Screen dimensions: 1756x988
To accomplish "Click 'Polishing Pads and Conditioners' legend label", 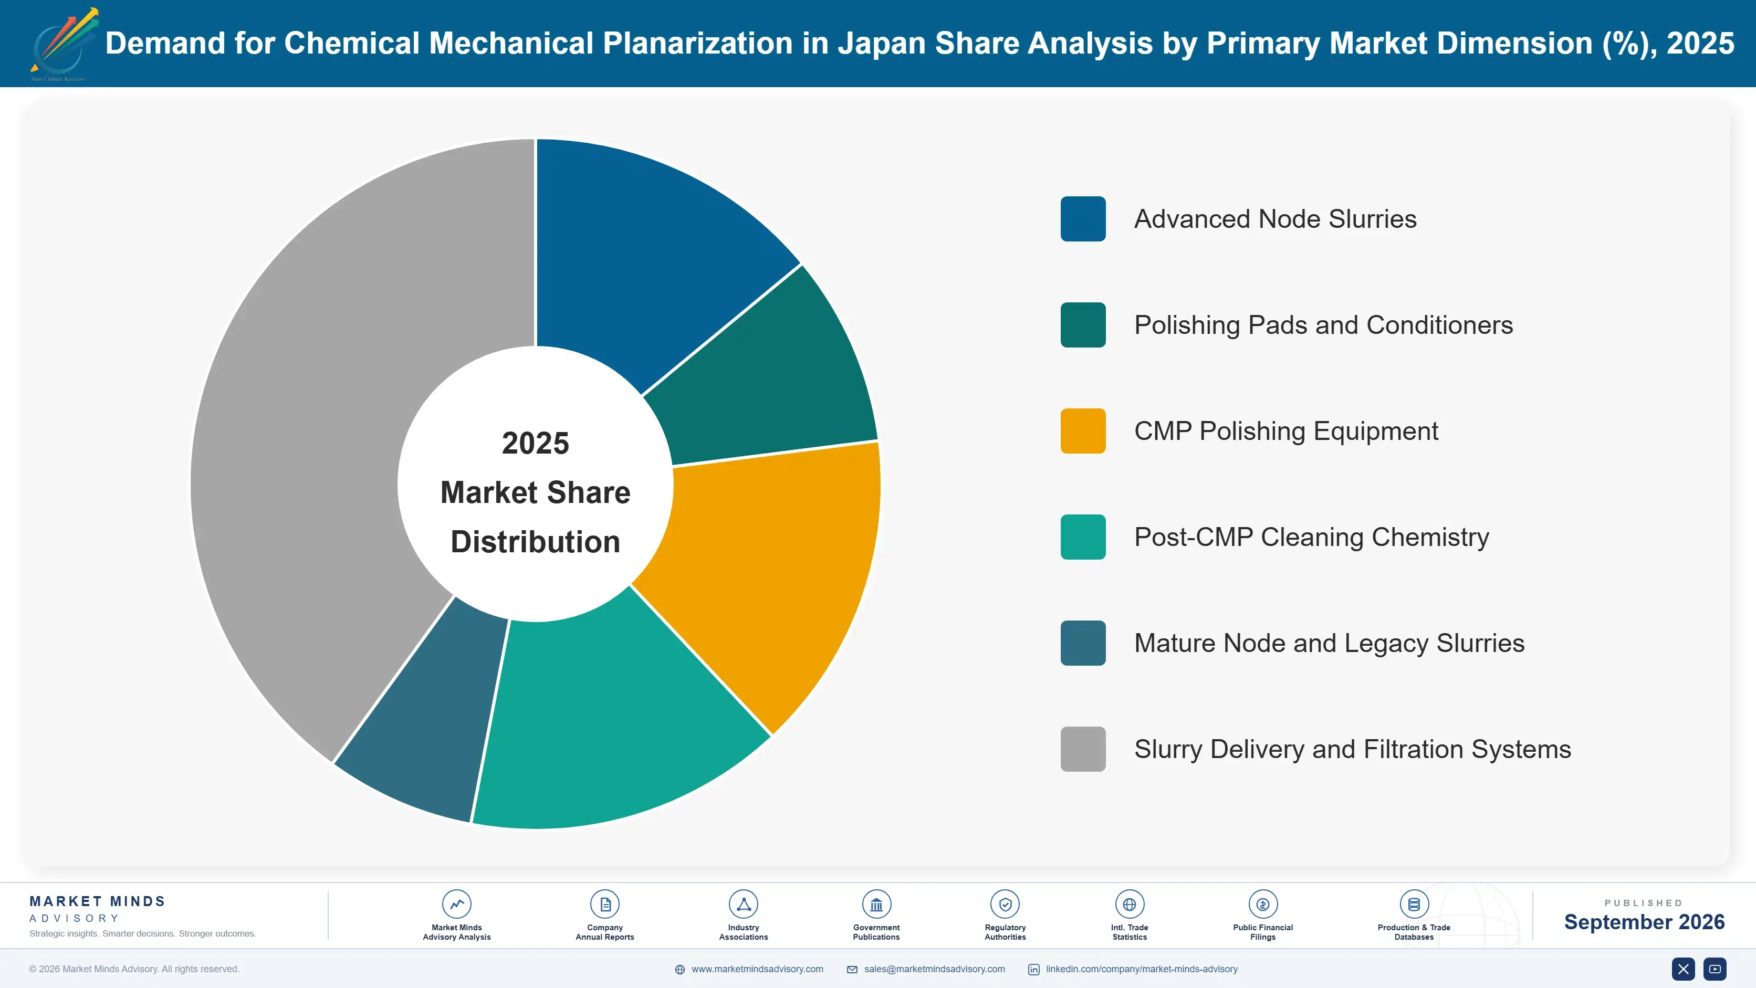I will 1323,325.
